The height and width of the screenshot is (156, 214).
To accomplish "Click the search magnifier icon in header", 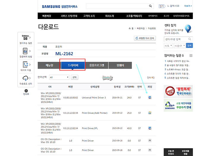I will 150,6.
